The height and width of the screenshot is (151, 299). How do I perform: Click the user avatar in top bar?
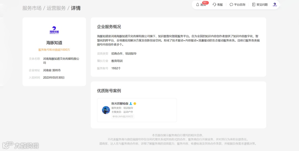coord(275,5)
